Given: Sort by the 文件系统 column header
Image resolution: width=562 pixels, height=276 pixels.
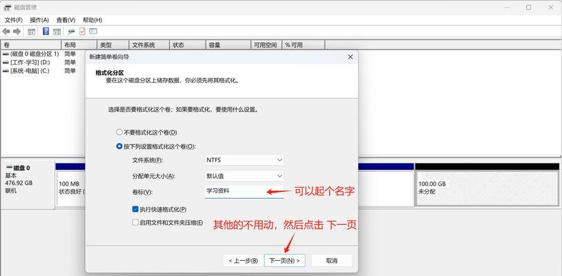Looking at the screenshot, I should tap(149, 45).
